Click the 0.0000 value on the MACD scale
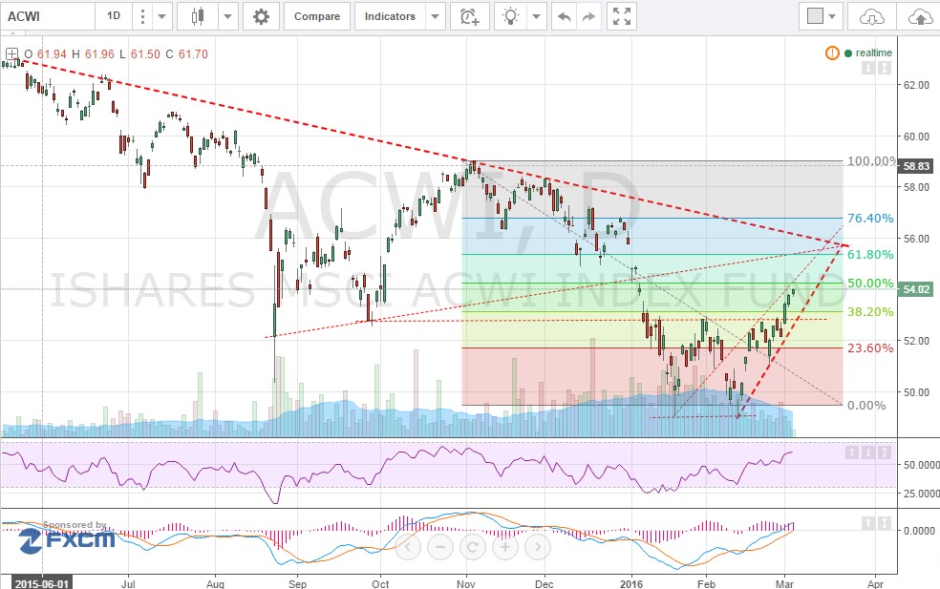Image resolution: width=940 pixels, height=589 pixels. tap(919, 530)
